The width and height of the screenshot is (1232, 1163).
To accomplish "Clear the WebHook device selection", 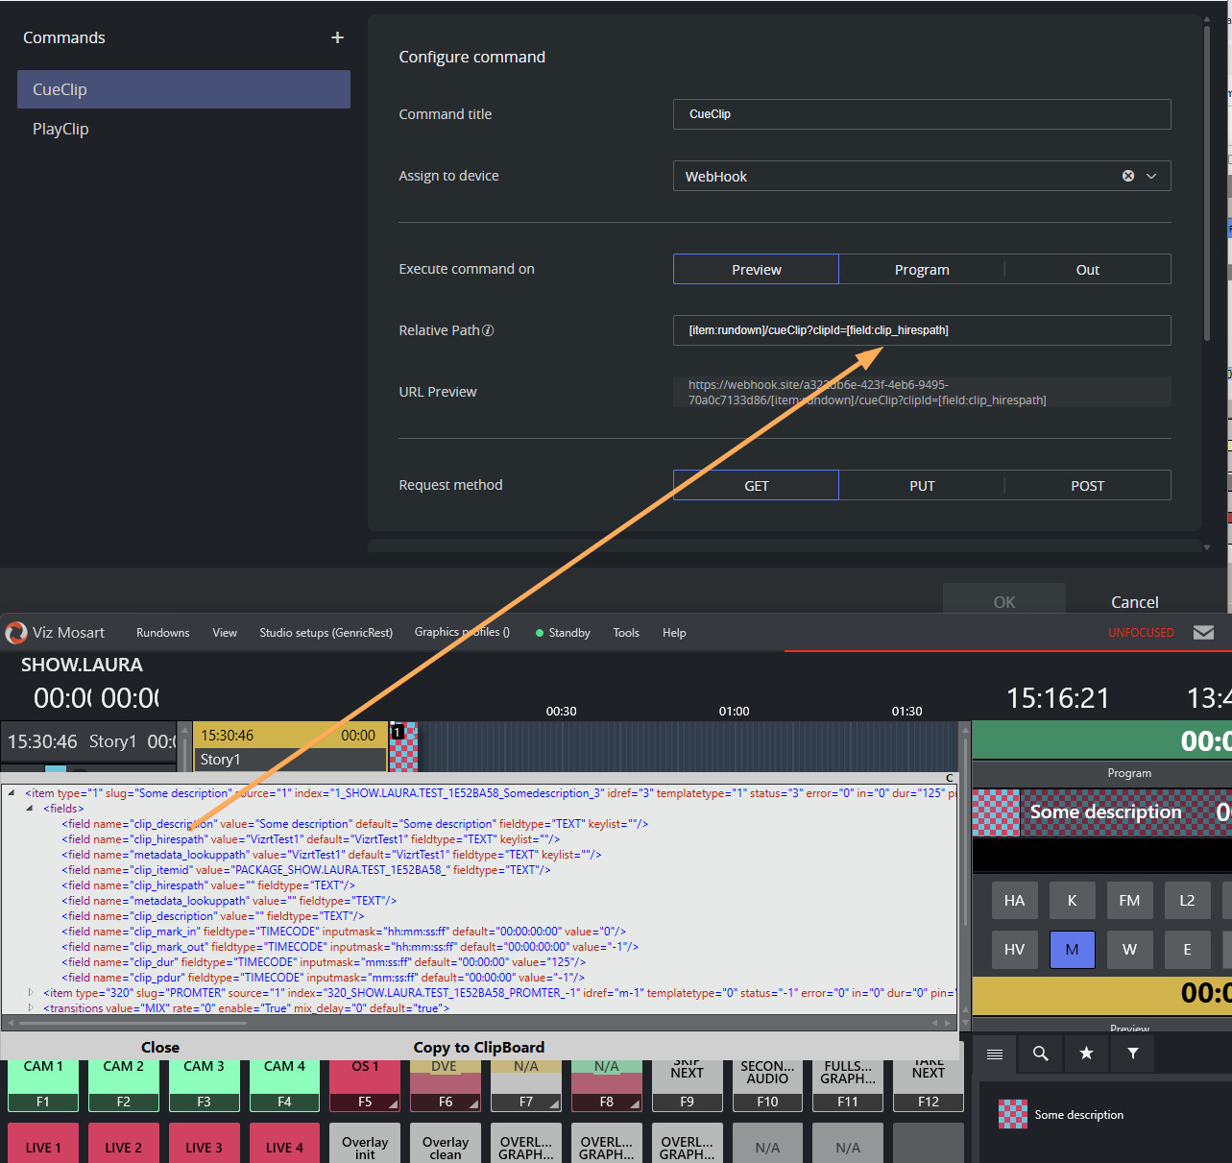I will point(1128,176).
